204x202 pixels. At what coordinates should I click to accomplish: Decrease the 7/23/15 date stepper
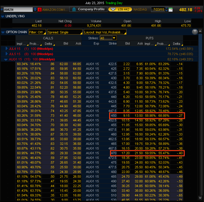pyautogui.click(x=166, y=11)
